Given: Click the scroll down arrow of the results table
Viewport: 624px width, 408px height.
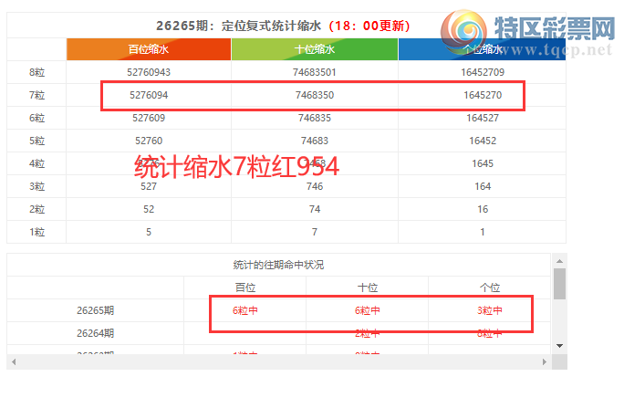Looking at the screenshot, I should [x=559, y=346].
